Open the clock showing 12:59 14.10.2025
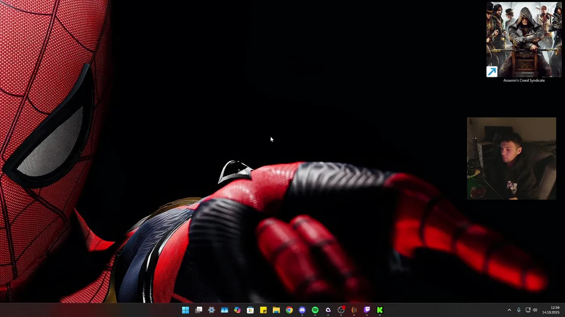The height and width of the screenshot is (317, 565). click(551, 310)
